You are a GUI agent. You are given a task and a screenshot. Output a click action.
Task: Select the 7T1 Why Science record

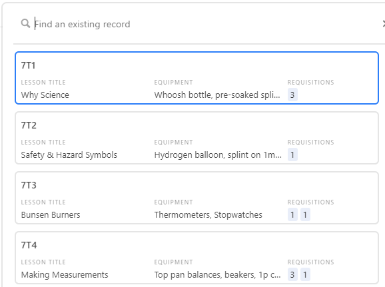tap(196, 78)
